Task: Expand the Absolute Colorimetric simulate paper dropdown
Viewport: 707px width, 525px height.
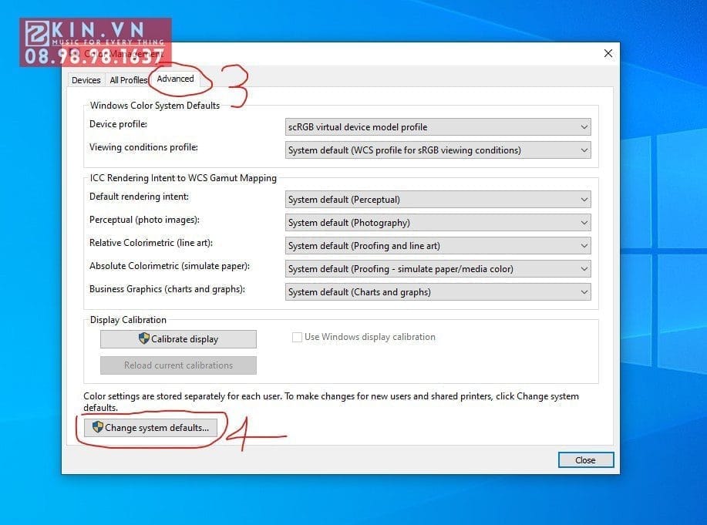Action: (x=583, y=268)
